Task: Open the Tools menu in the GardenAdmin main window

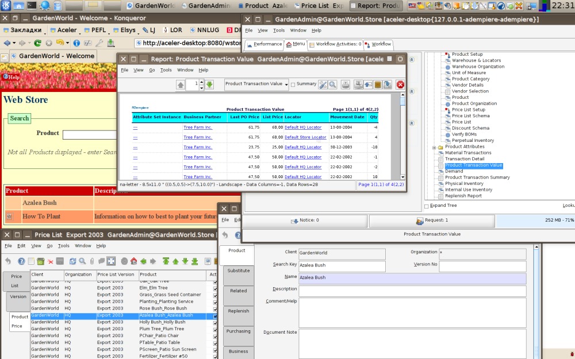Action: pos(279,30)
